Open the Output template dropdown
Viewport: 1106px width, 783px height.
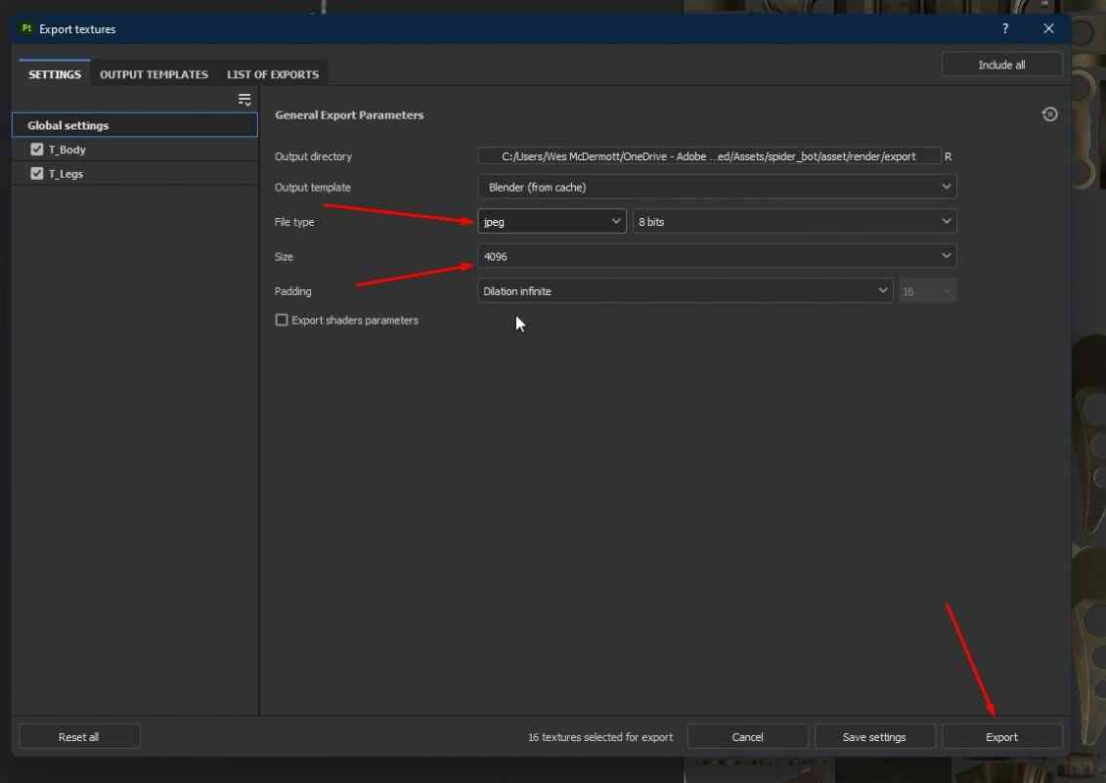(x=717, y=187)
